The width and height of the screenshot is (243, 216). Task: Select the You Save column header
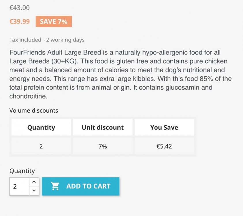click(164, 127)
